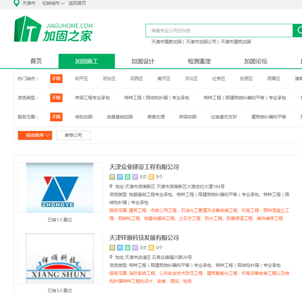Viewport: 302px width, 295px height.
Task: Click the 资 badge for 天津众业建设工程
Action: [120, 177]
